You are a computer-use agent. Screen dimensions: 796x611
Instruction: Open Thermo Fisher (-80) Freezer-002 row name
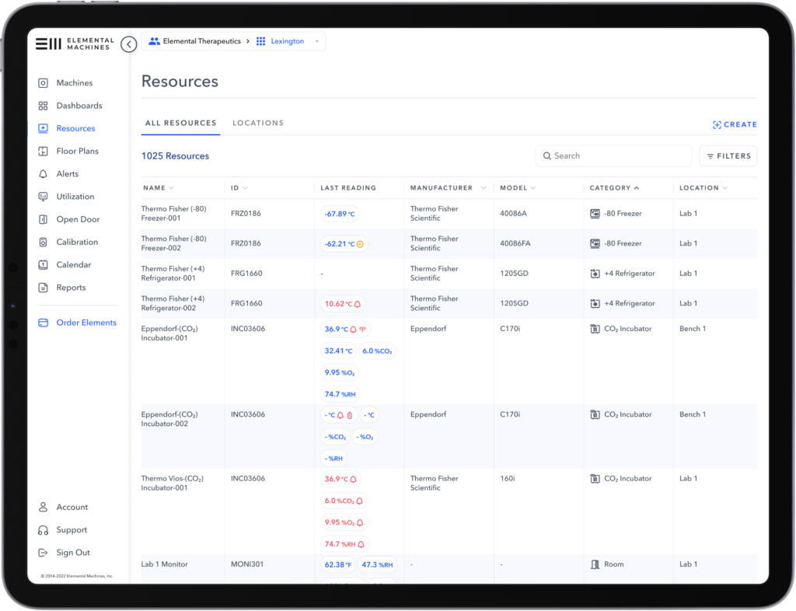(x=173, y=243)
